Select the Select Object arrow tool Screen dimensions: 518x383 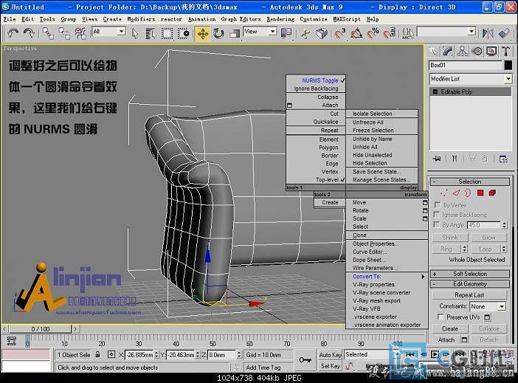135,34
